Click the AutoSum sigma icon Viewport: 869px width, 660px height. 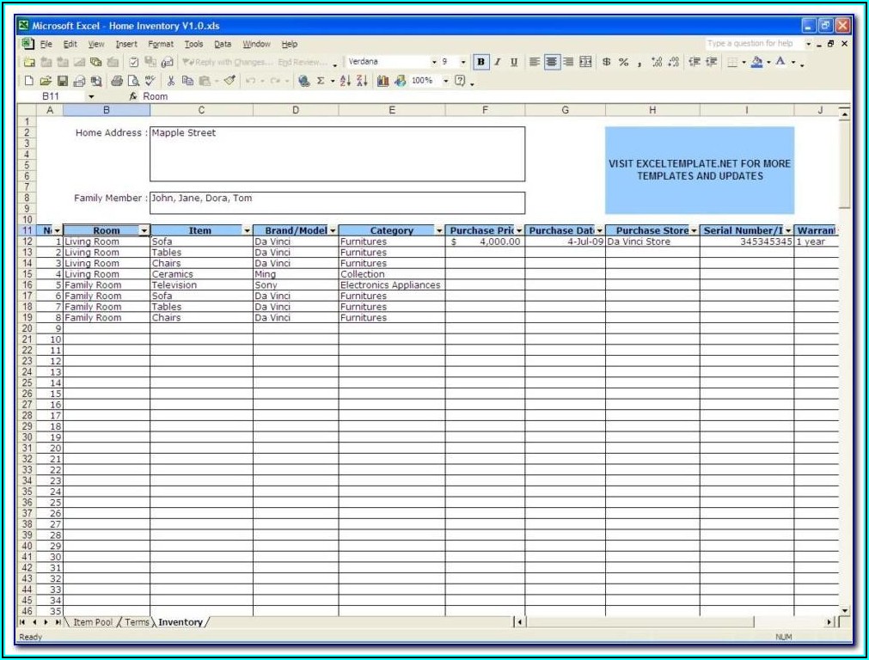[x=321, y=81]
